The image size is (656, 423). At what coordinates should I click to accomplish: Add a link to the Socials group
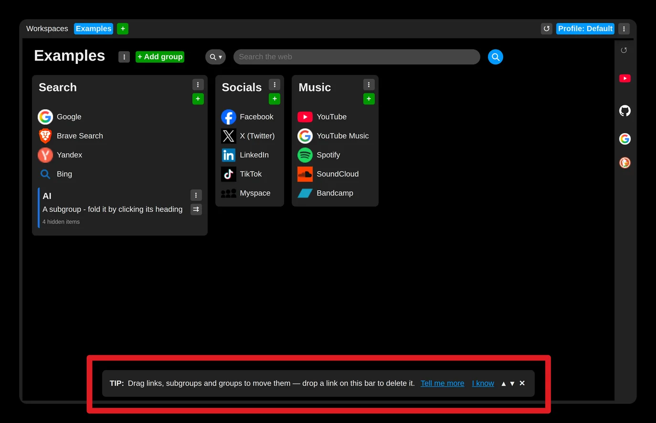(275, 99)
